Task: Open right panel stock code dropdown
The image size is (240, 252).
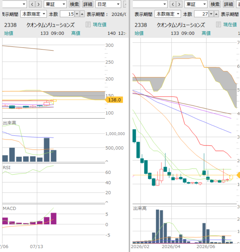Action: (165, 4)
